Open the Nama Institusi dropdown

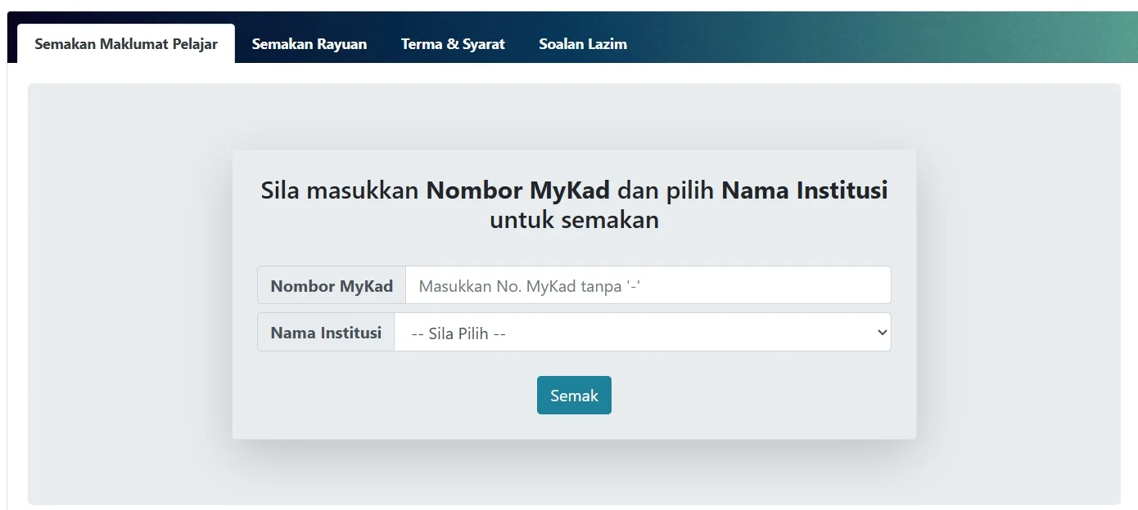(x=642, y=333)
